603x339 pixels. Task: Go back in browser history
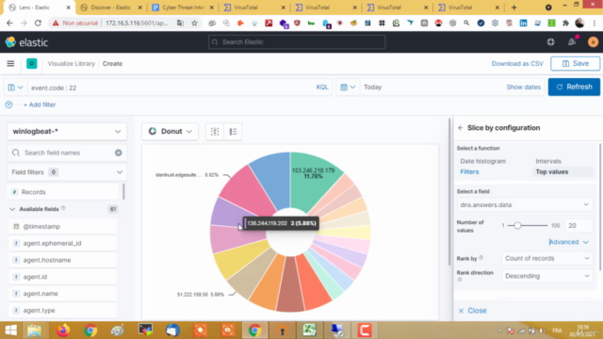coord(9,23)
